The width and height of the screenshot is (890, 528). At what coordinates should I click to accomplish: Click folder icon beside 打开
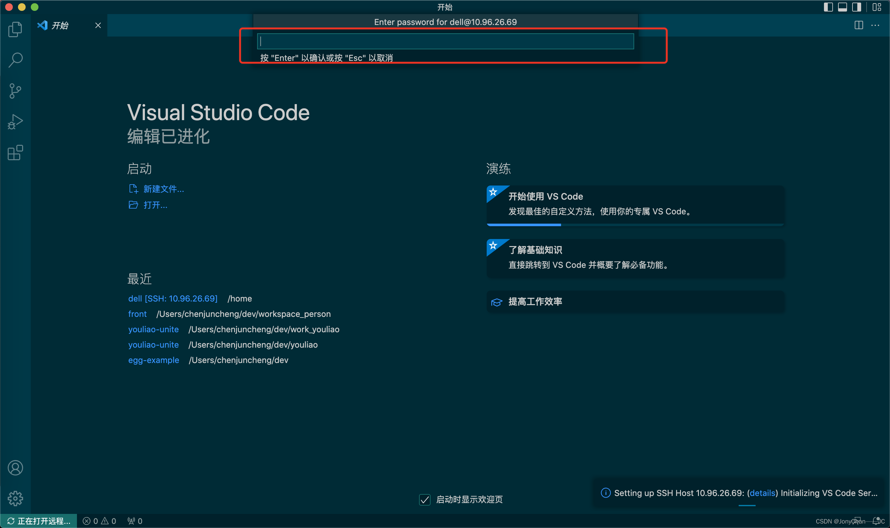[133, 205]
